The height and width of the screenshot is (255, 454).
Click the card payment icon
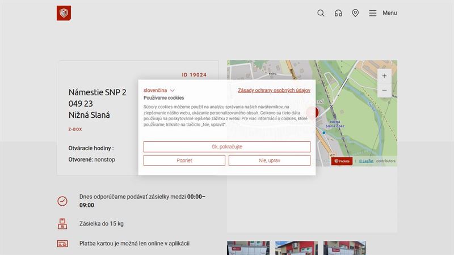[62, 244]
